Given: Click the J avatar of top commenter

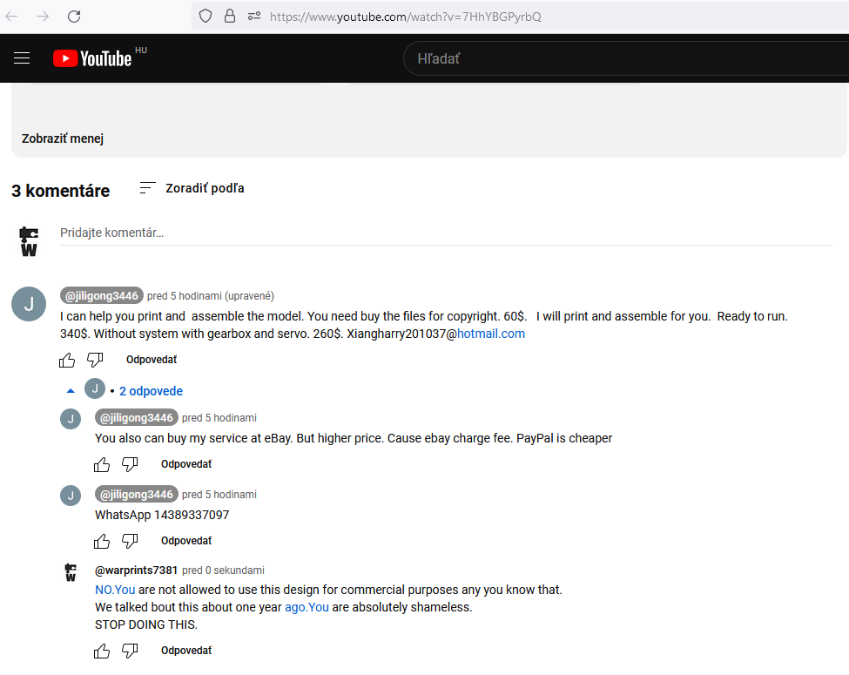Looking at the screenshot, I should 29,303.
